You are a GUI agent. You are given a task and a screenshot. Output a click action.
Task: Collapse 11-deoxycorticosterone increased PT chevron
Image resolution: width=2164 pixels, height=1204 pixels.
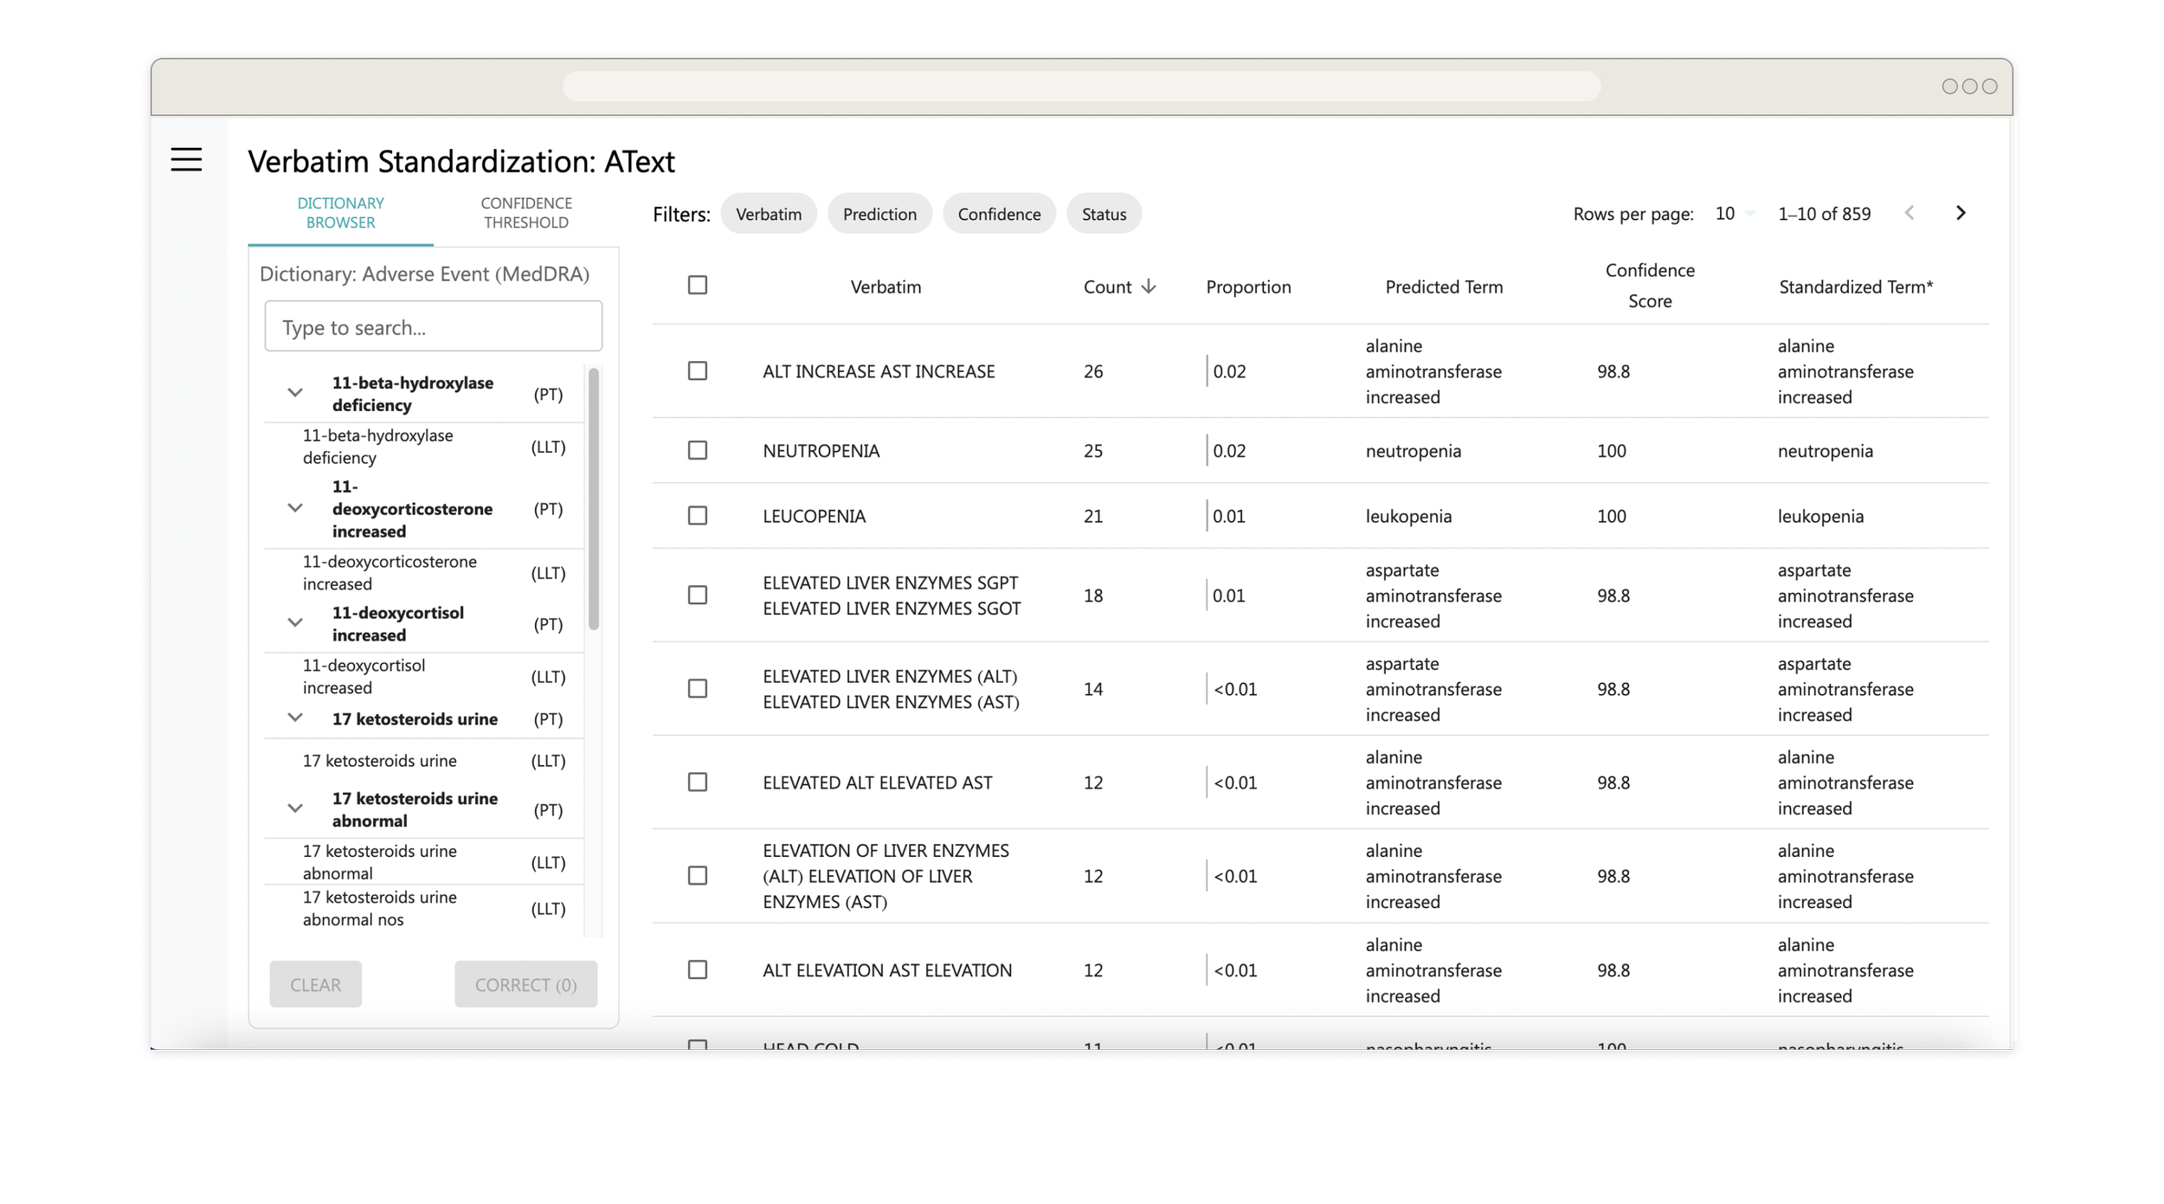click(x=295, y=508)
